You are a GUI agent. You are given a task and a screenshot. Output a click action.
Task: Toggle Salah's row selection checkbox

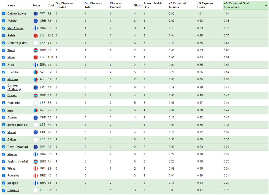click(x=3, y=35)
